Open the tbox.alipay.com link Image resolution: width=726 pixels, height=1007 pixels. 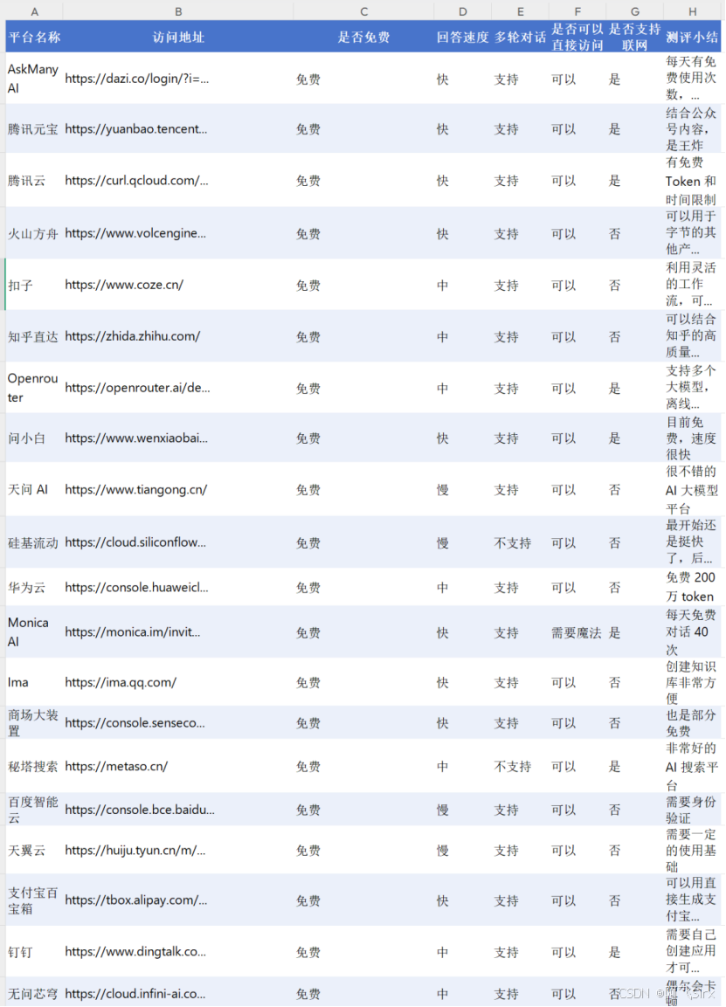136,900
